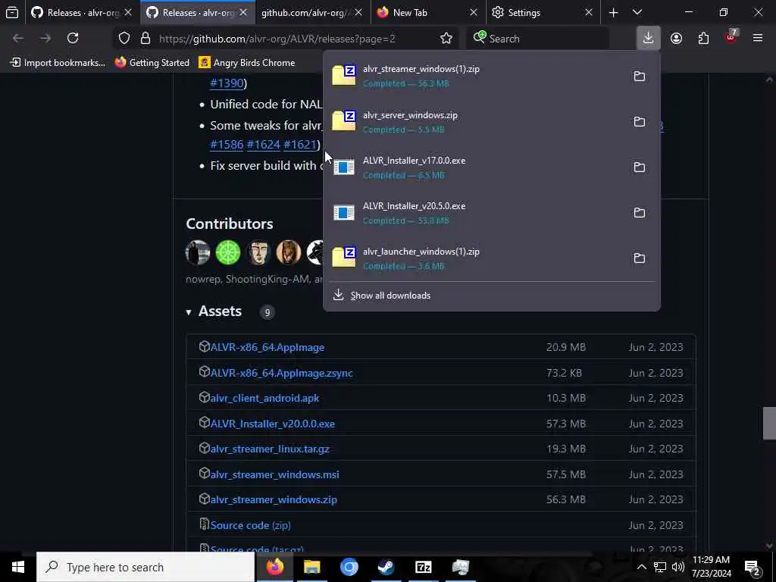Download ALVR-x86_64.AppImage asset

268,347
